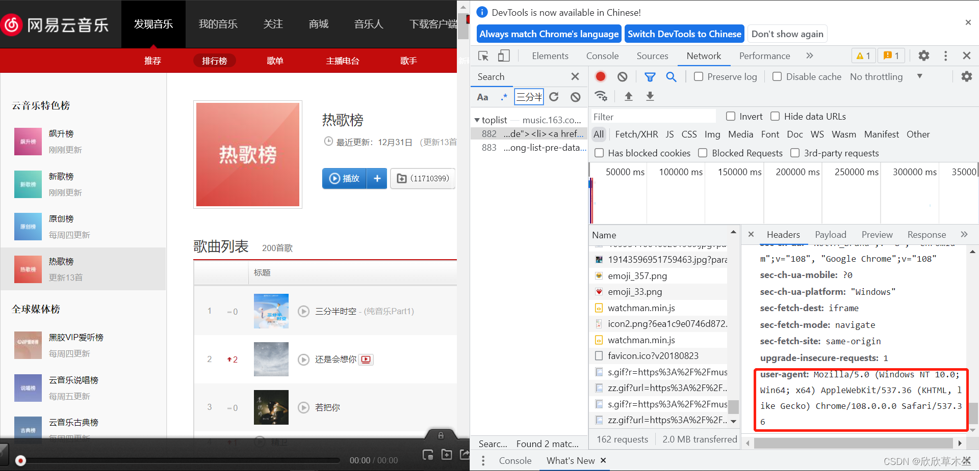
Task: Collapse the toplist search result tree
Action: tap(477, 120)
